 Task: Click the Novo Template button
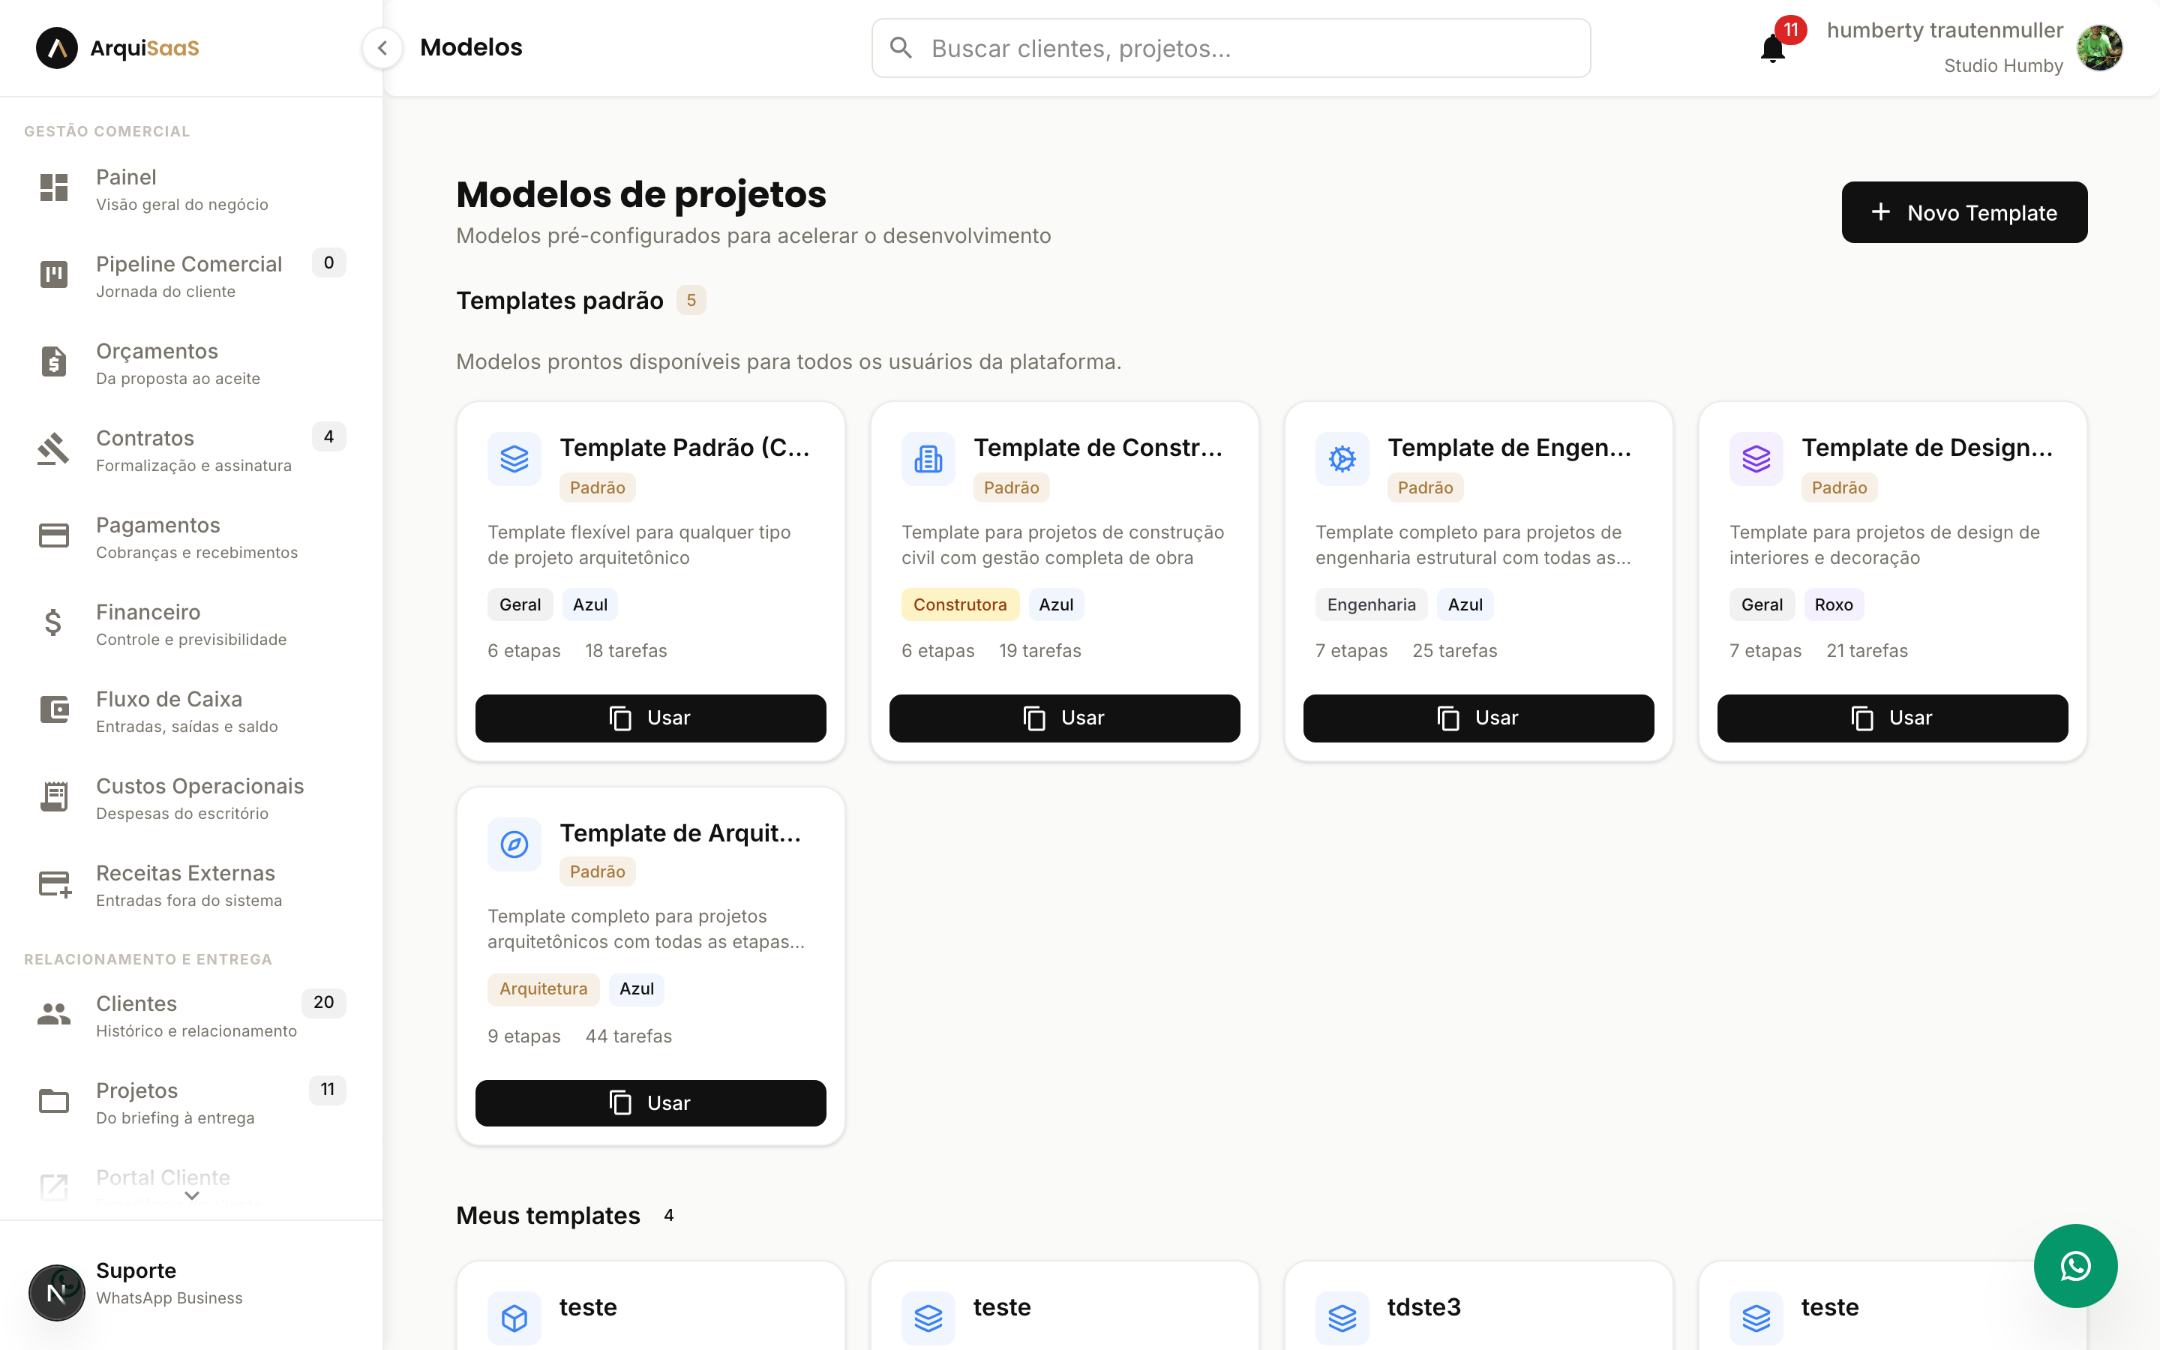pos(1963,212)
